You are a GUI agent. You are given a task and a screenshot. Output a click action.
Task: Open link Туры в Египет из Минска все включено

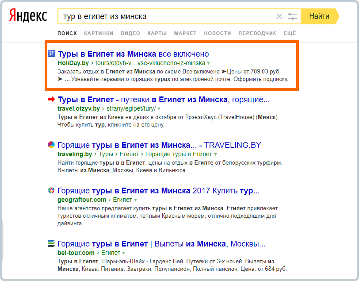tap(133, 54)
